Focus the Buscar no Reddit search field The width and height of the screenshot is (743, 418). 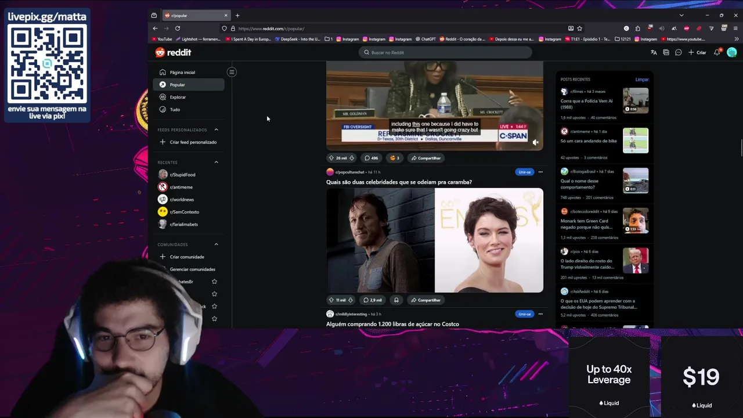coord(445,52)
